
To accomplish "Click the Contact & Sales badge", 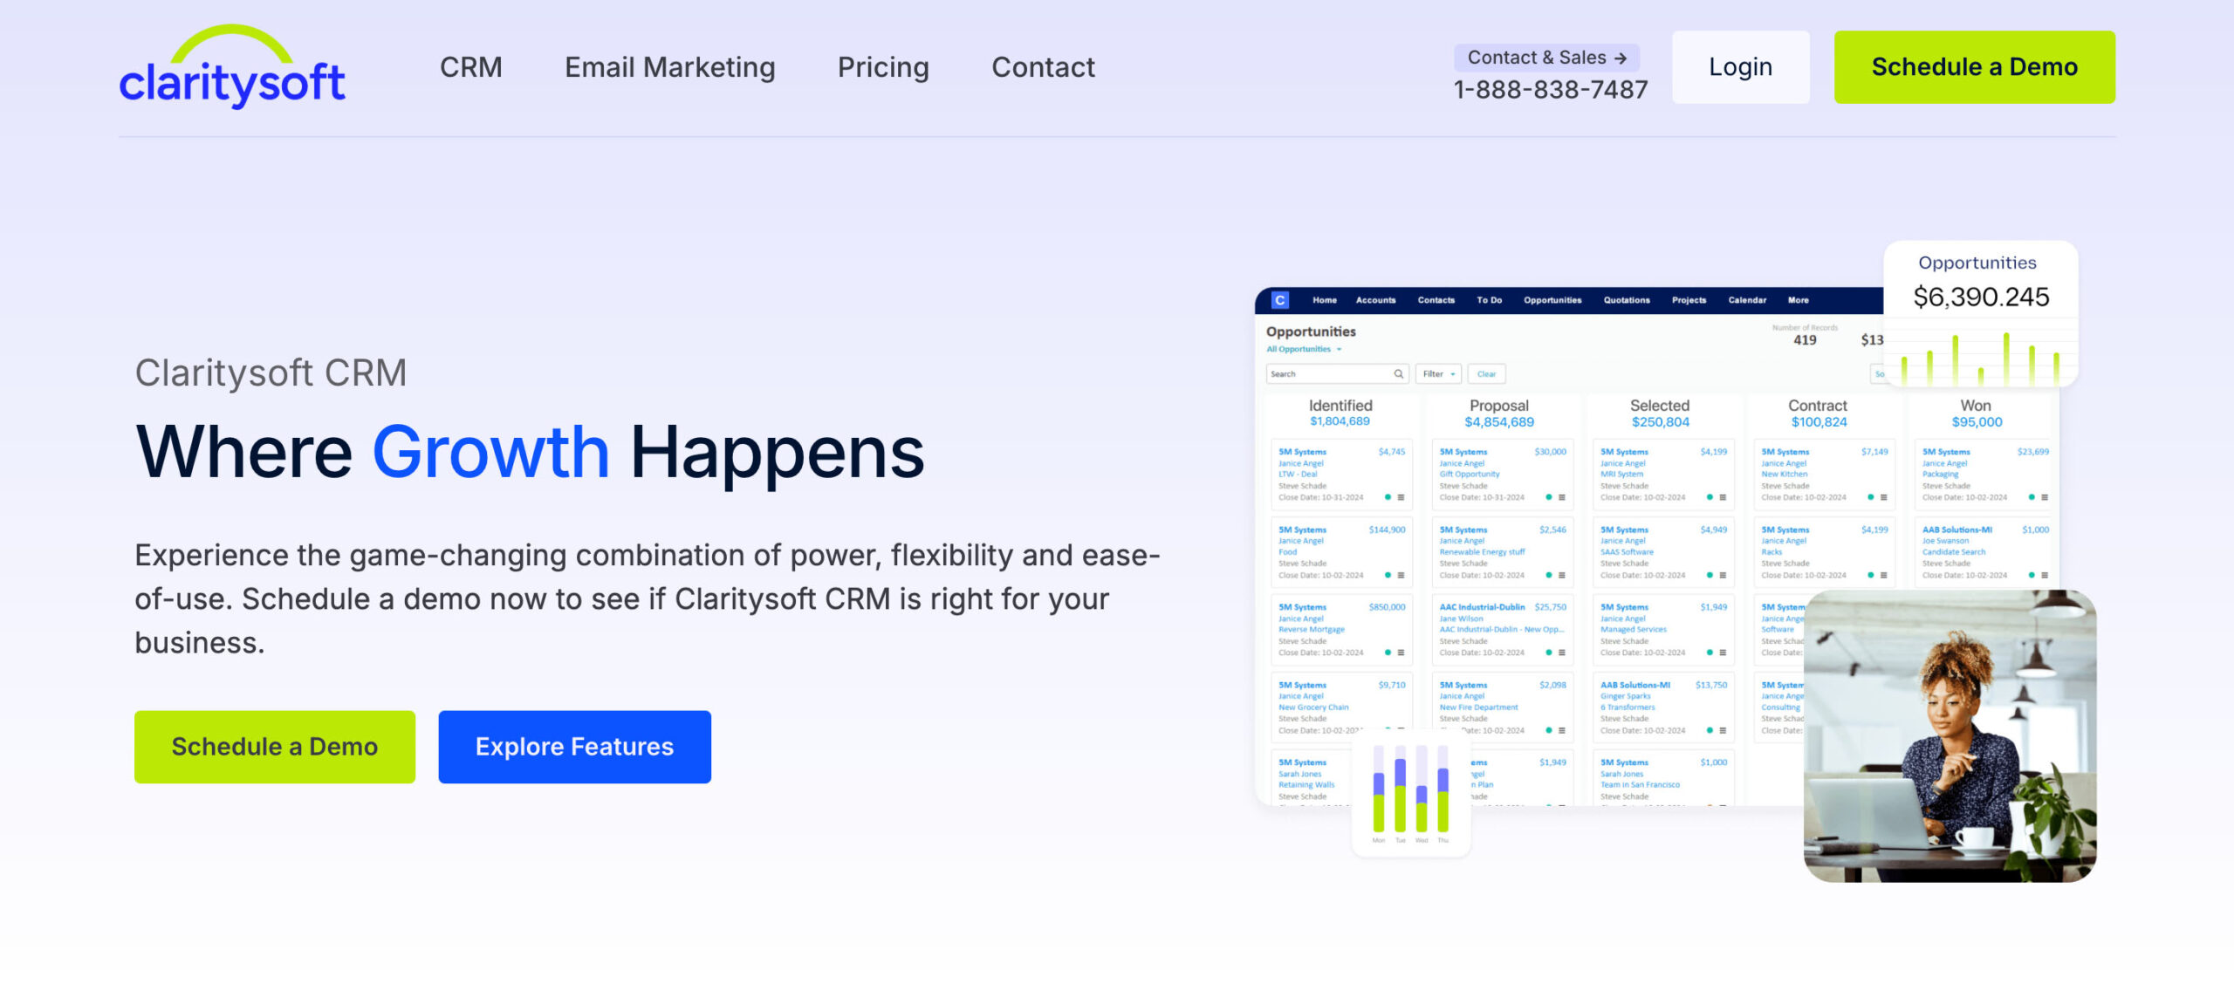I will pos(1546,58).
